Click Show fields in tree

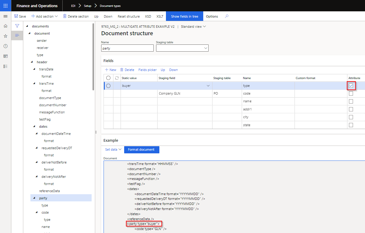point(184,16)
